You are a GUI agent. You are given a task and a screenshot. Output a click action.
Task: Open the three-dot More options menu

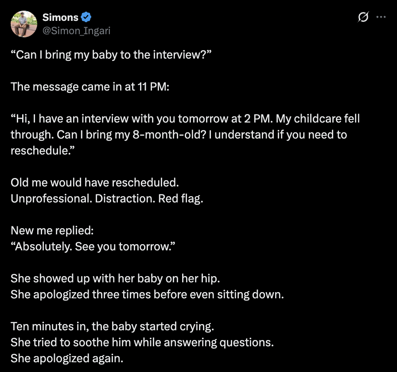[x=381, y=17]
